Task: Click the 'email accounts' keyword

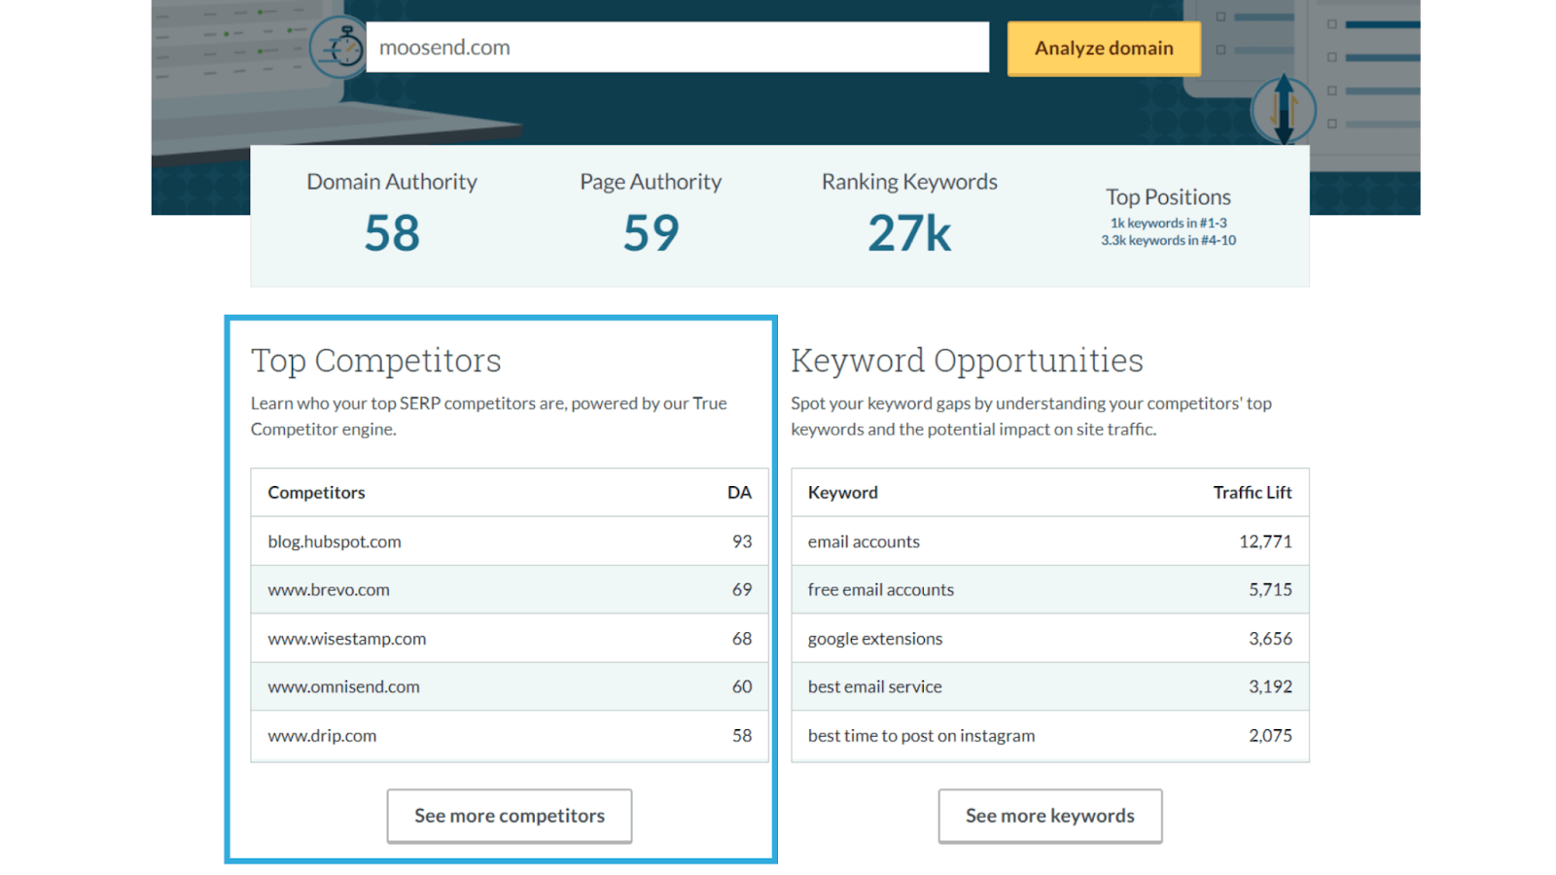Action: tap(864, 542)
